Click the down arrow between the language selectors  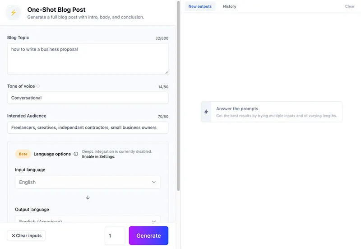coord(88,197)
